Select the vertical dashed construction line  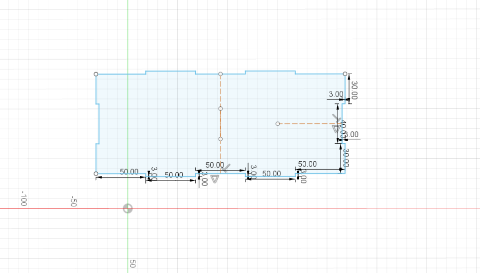(x=221, y=124)
